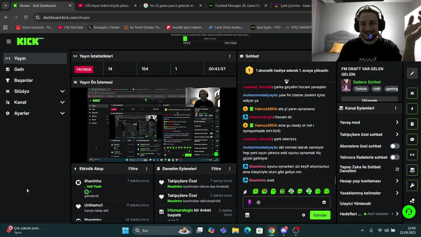Click the TRY goal progress bar at top
421x237 pixels.
click(210, 39)
